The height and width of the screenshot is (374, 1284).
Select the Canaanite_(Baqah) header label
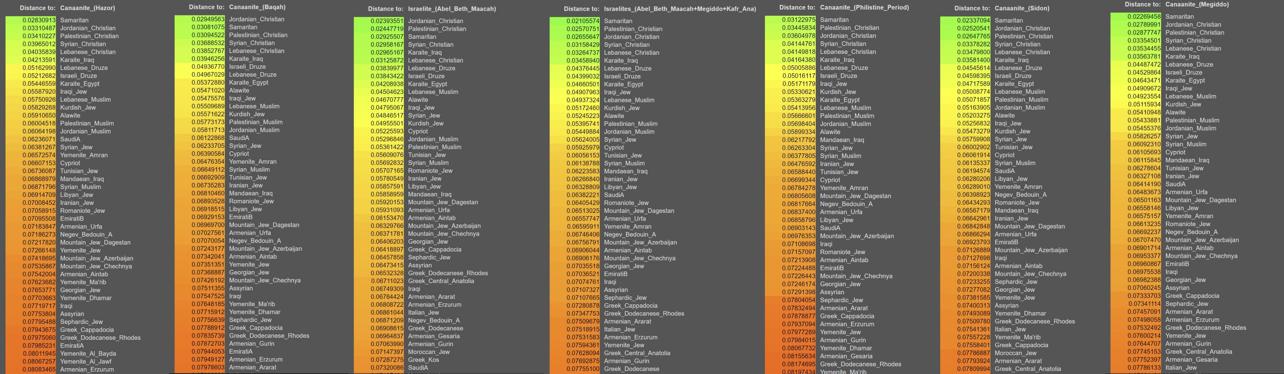tap(257, 7)
